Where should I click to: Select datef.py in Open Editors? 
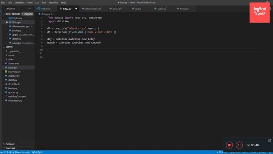17,39
